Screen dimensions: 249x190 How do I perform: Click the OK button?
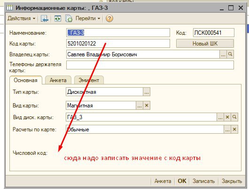[182, 181]
